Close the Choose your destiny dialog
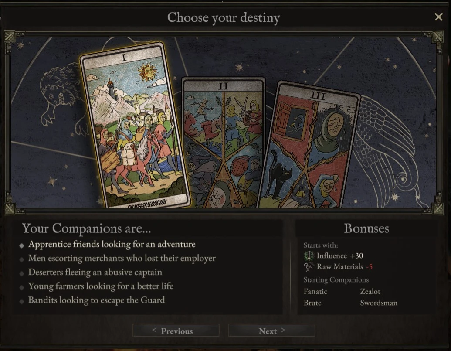451x351 pixels. coord(439,17)
